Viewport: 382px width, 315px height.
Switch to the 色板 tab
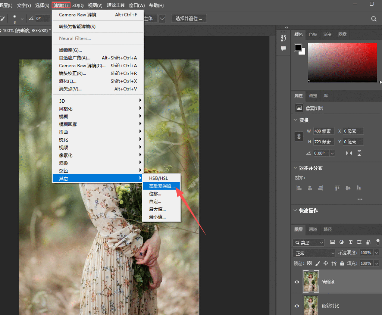coord(313,35)
